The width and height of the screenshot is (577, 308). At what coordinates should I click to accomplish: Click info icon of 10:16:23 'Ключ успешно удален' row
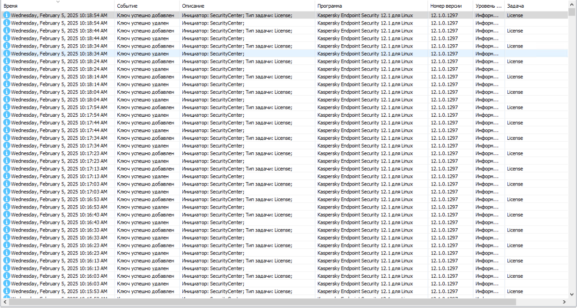[x=7, y=253]
